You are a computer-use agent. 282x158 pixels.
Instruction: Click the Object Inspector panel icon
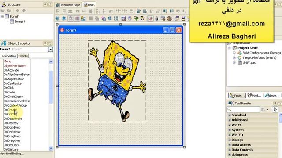coord(4,43)
